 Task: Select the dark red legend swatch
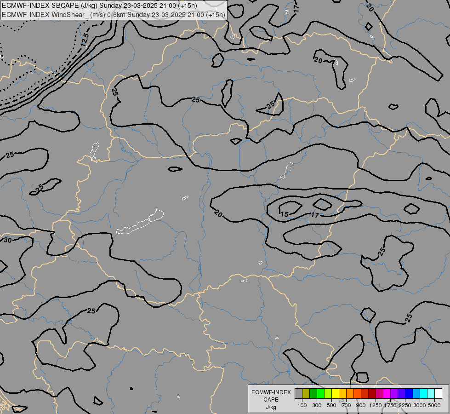372,394
